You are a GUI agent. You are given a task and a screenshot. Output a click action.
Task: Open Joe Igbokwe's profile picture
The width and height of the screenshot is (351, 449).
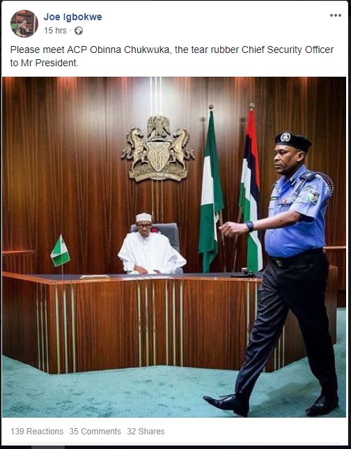tap(24, 24)
